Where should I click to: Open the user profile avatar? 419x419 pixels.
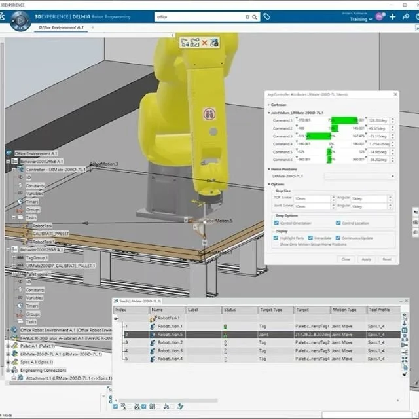coord(380,16)
